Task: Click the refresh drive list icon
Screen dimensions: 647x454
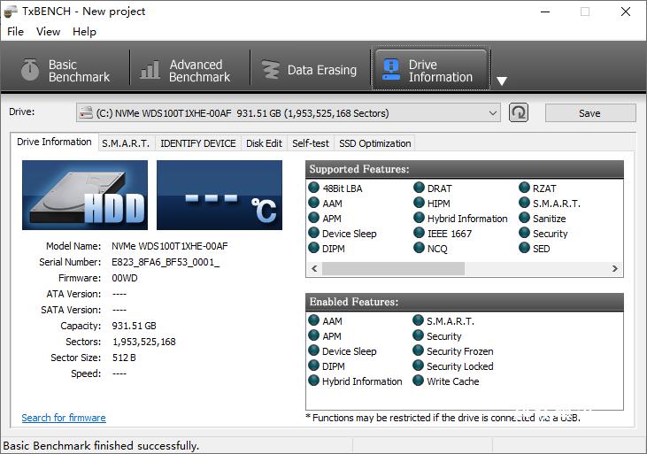Action: [519, 112]
